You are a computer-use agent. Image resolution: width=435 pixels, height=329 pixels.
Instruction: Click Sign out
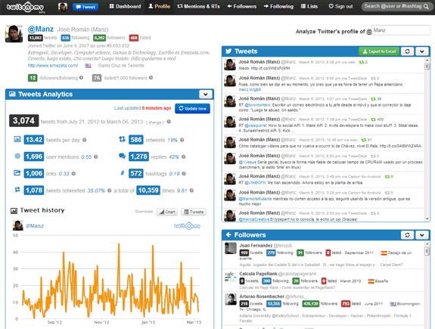pyautogui.click(x=340, y=6)
